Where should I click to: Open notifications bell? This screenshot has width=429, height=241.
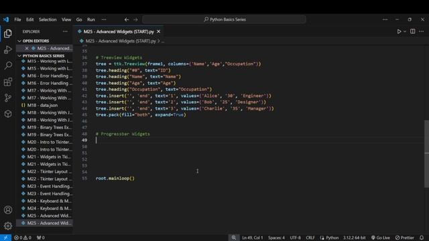[422, 238]
